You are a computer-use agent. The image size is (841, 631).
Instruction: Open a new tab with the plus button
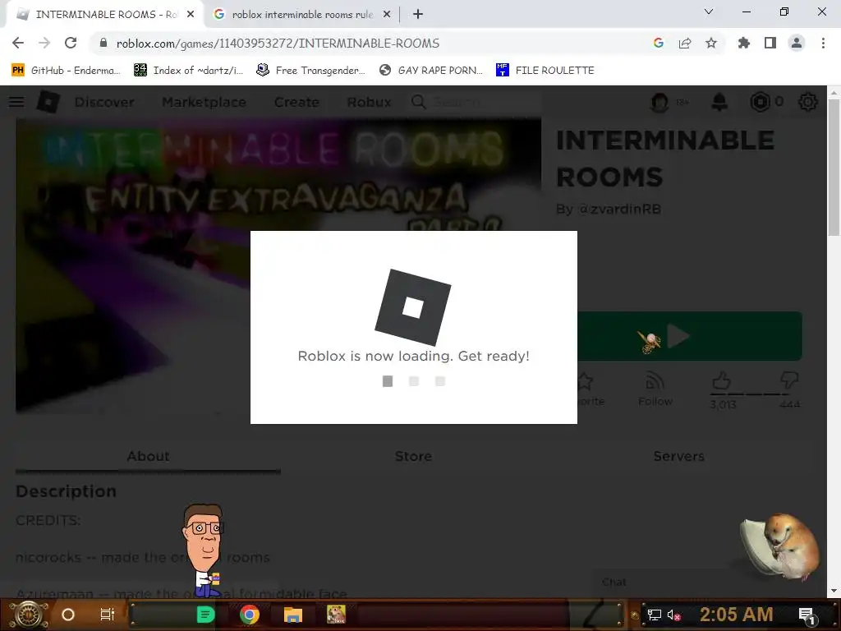pyautogui.click(x=418, y=14)
